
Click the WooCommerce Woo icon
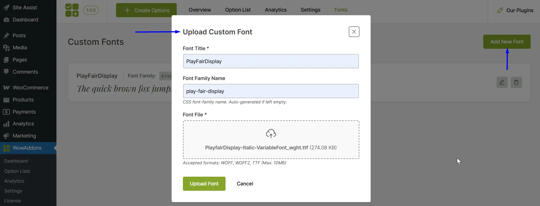(x=6, y=88)
